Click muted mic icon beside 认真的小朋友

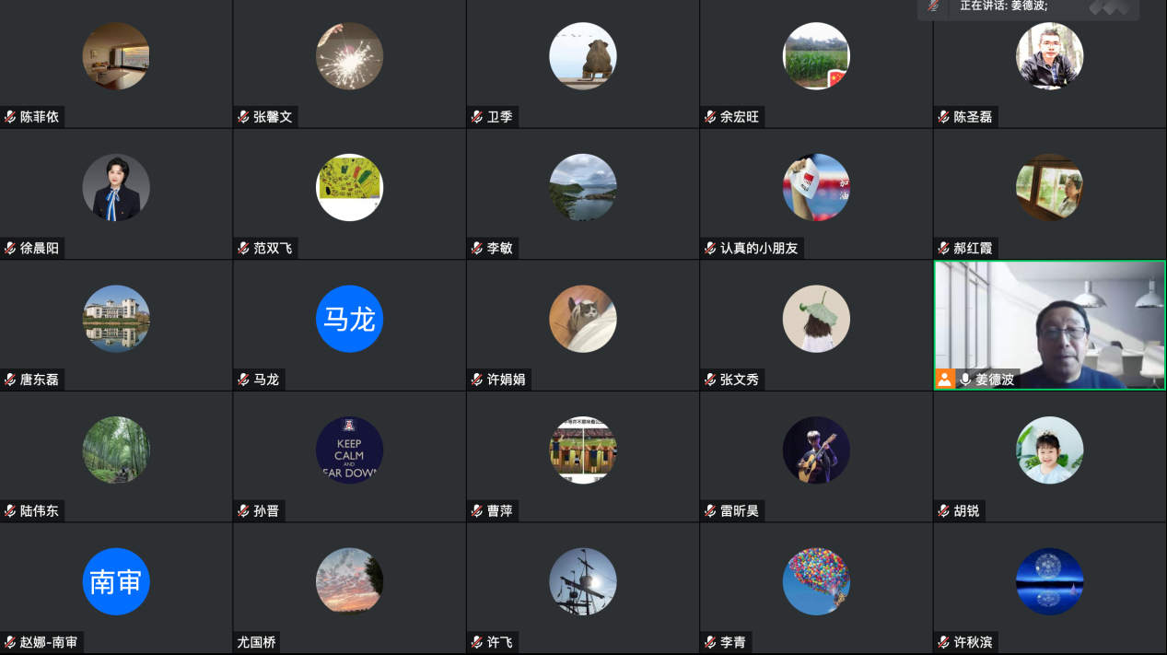[710, 249]
